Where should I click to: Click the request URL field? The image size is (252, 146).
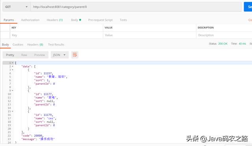[136, 7]
